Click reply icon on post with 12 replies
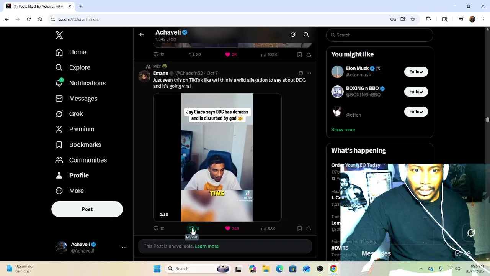The width and height of the screenshot is (490, 276). 156,54
